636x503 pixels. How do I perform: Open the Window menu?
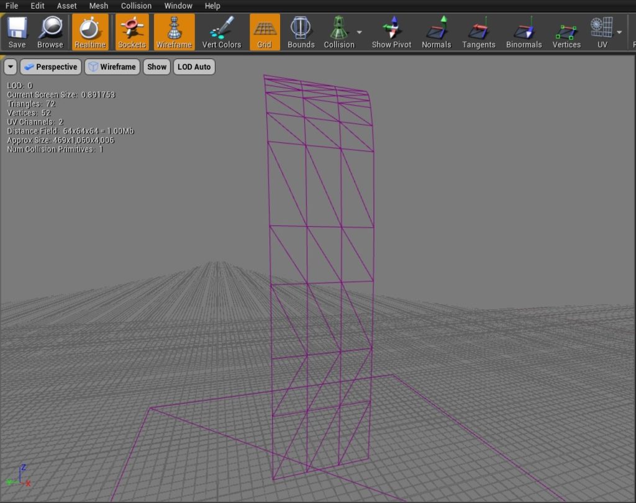178,6
